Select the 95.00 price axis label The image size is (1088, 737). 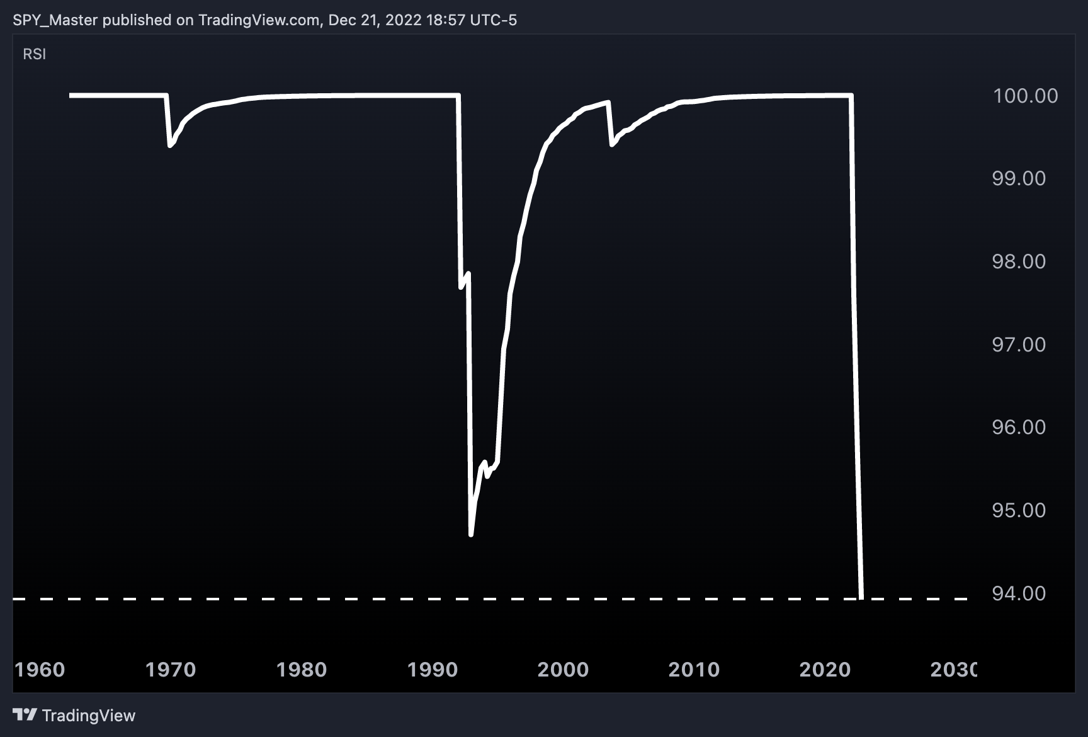click(1019, 510)
